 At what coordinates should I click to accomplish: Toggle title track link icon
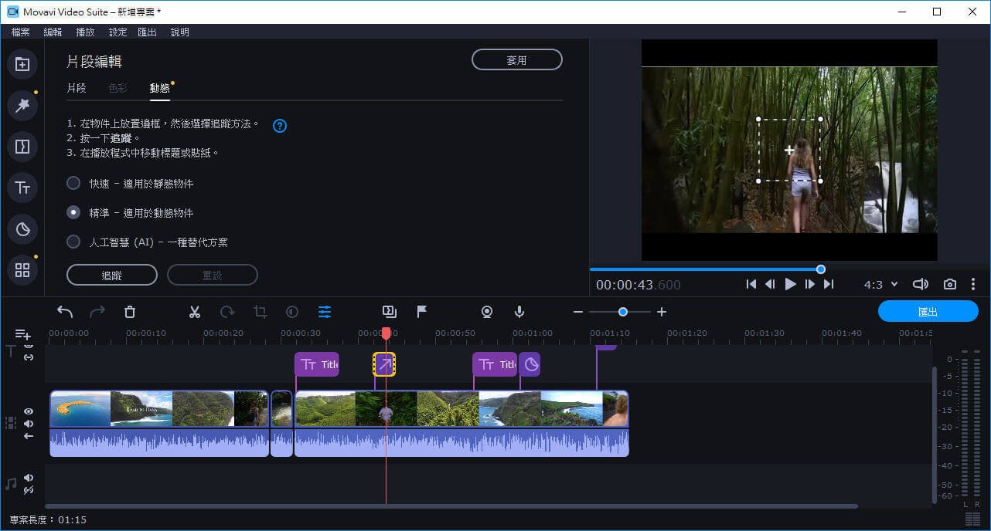coord(29,357)
